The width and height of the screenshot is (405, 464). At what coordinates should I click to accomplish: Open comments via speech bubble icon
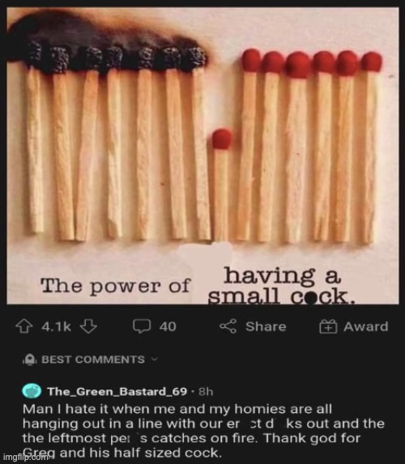[x=142, y=326]
